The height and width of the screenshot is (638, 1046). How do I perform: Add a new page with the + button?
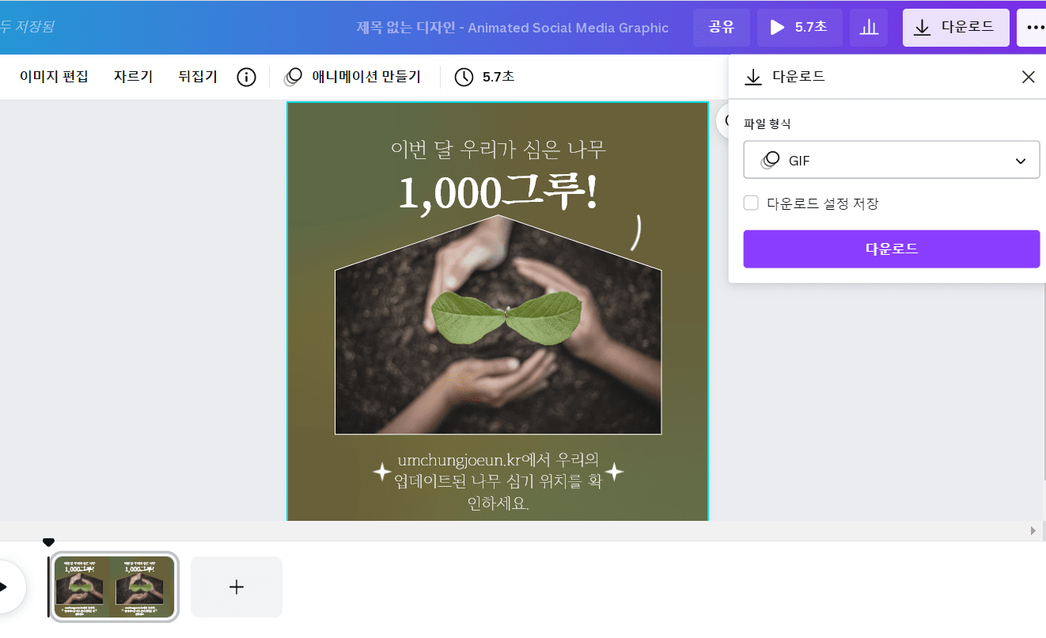236,587
